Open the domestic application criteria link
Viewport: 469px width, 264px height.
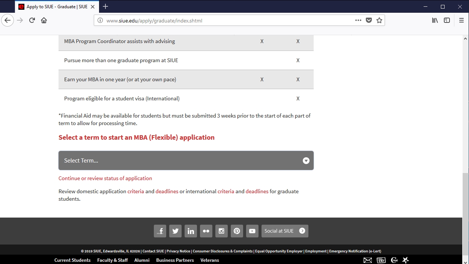(135, 191)
